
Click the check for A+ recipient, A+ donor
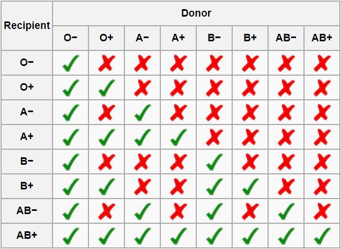[x=179, y=137]
